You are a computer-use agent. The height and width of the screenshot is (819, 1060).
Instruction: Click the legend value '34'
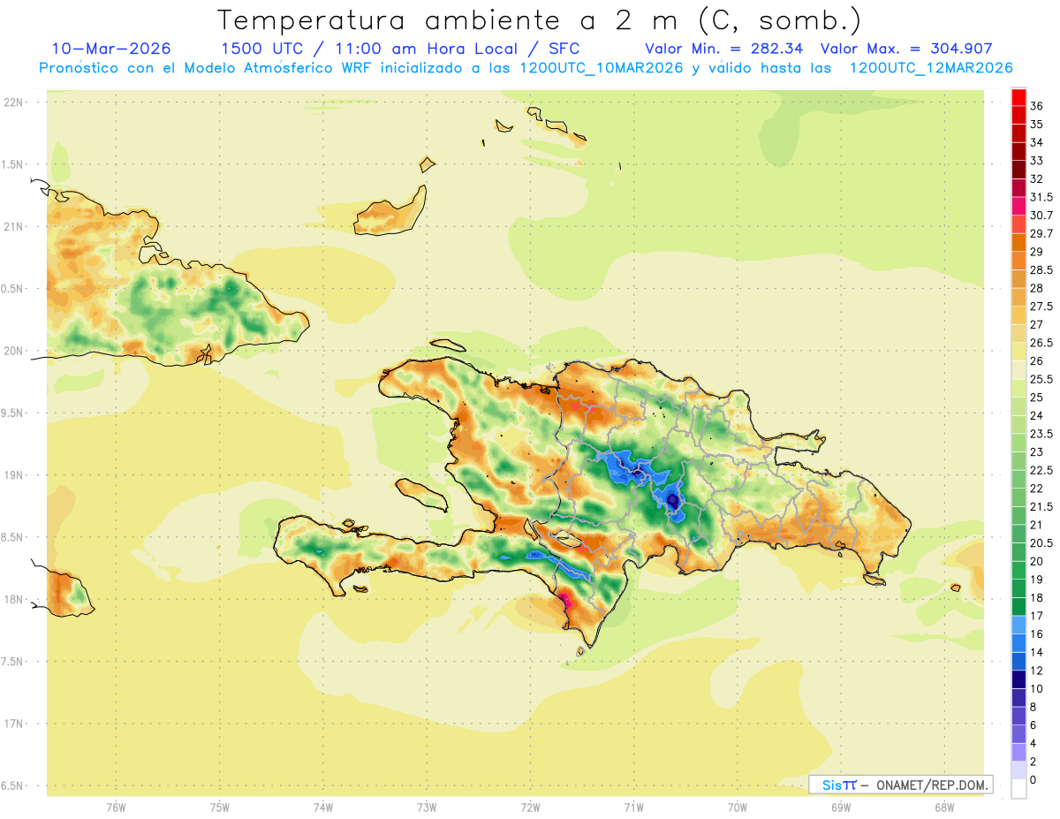[x=1037, y=142]
